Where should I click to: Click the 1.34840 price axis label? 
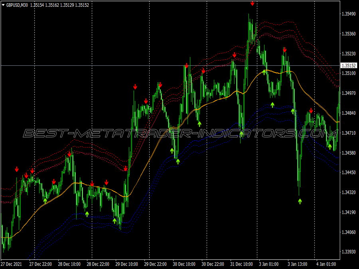point(349,113)
